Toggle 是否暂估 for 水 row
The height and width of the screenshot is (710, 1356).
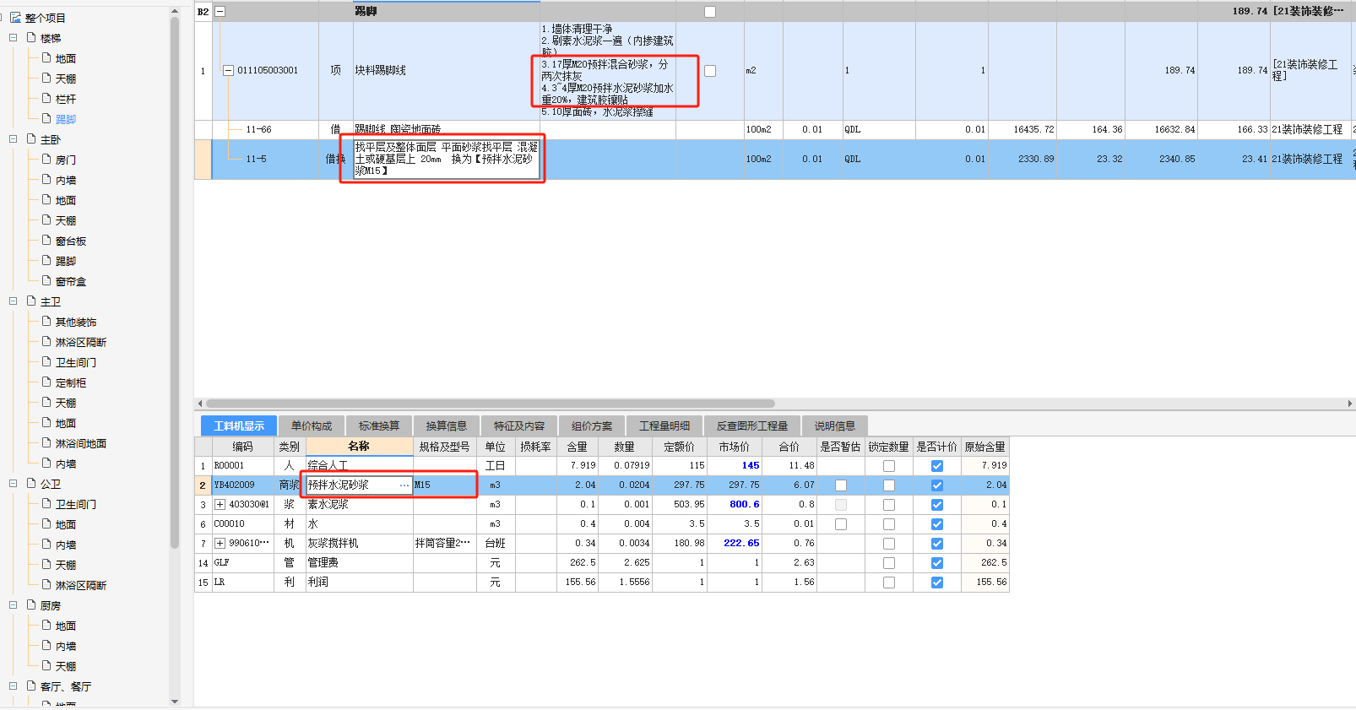pos(841,524)
